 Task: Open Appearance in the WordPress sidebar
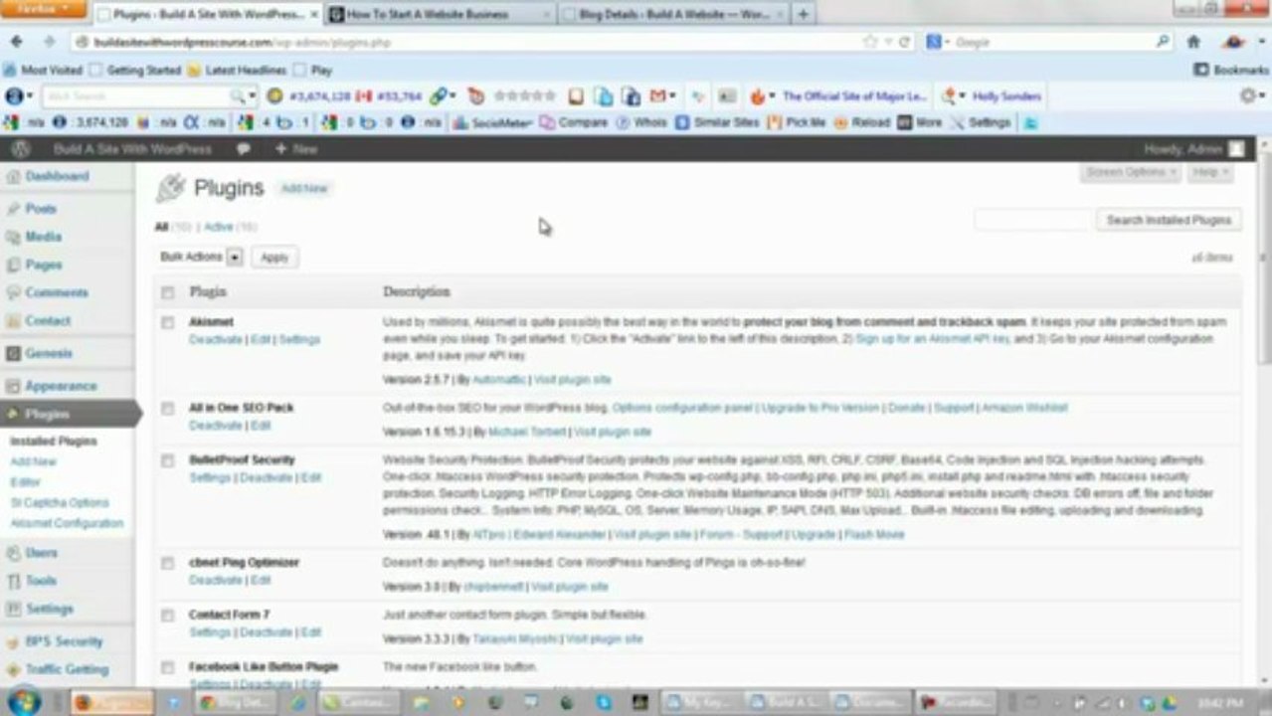click(61, 386)
